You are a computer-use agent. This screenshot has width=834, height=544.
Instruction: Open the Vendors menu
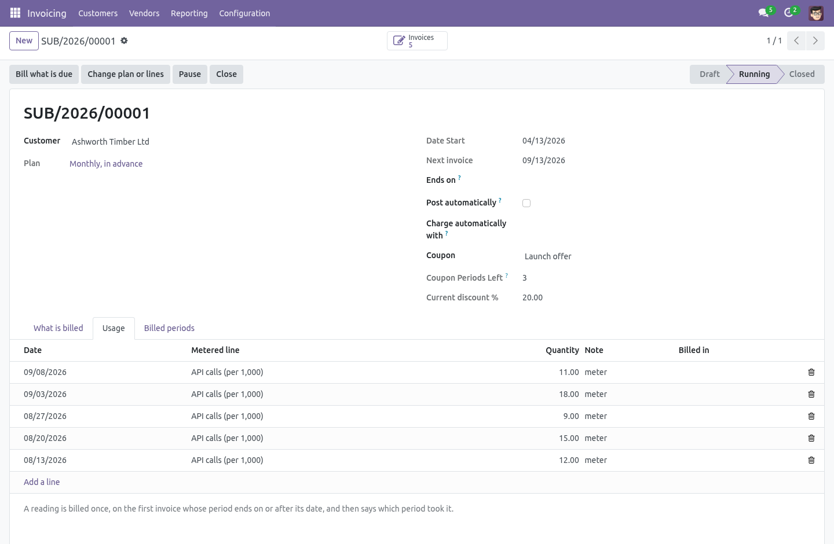click(x=144, y=13)
